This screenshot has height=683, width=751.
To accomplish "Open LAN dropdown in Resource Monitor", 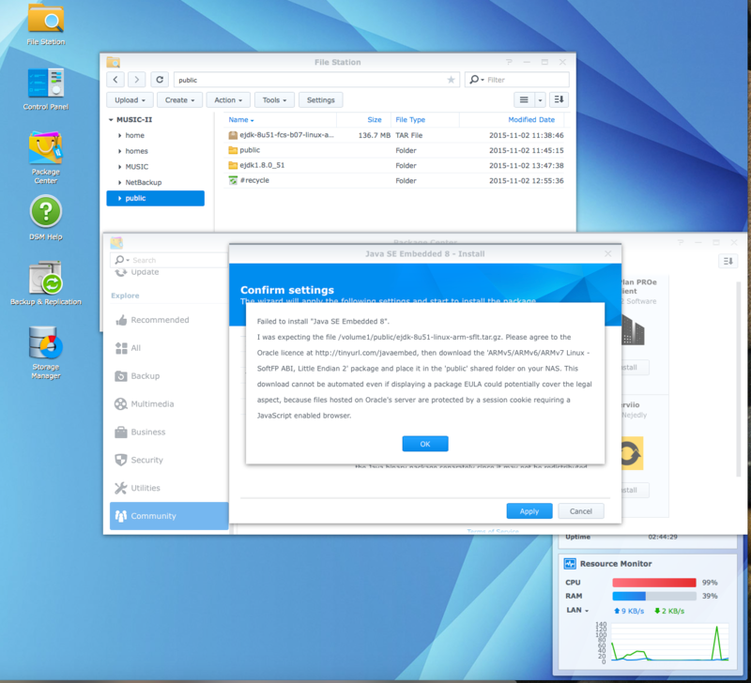I will point(577,610).
